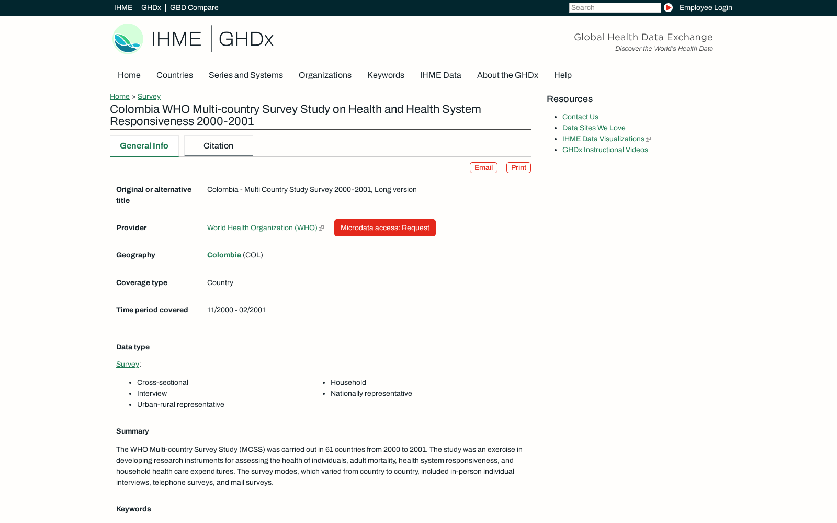The width and height of the screenshot is (837, 523).
Task: Click the 'Household' list item
Action: tap(348, 383)
